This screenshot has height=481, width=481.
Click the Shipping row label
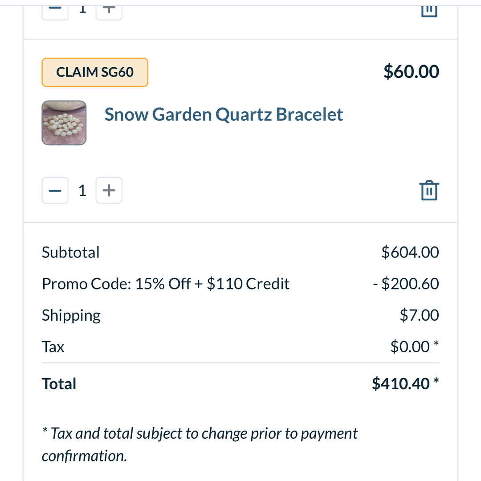71,315
